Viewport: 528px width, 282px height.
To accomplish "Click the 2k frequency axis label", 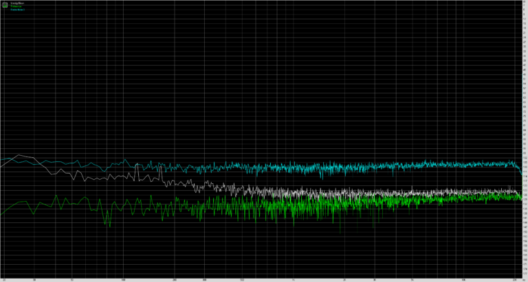I will [345, 279].
